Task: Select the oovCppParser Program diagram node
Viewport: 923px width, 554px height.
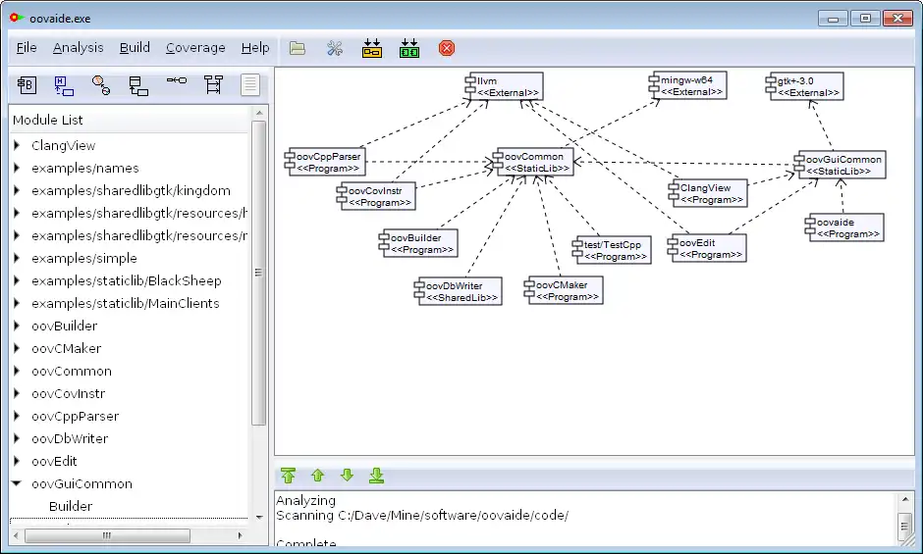Action: coord(325,162)
